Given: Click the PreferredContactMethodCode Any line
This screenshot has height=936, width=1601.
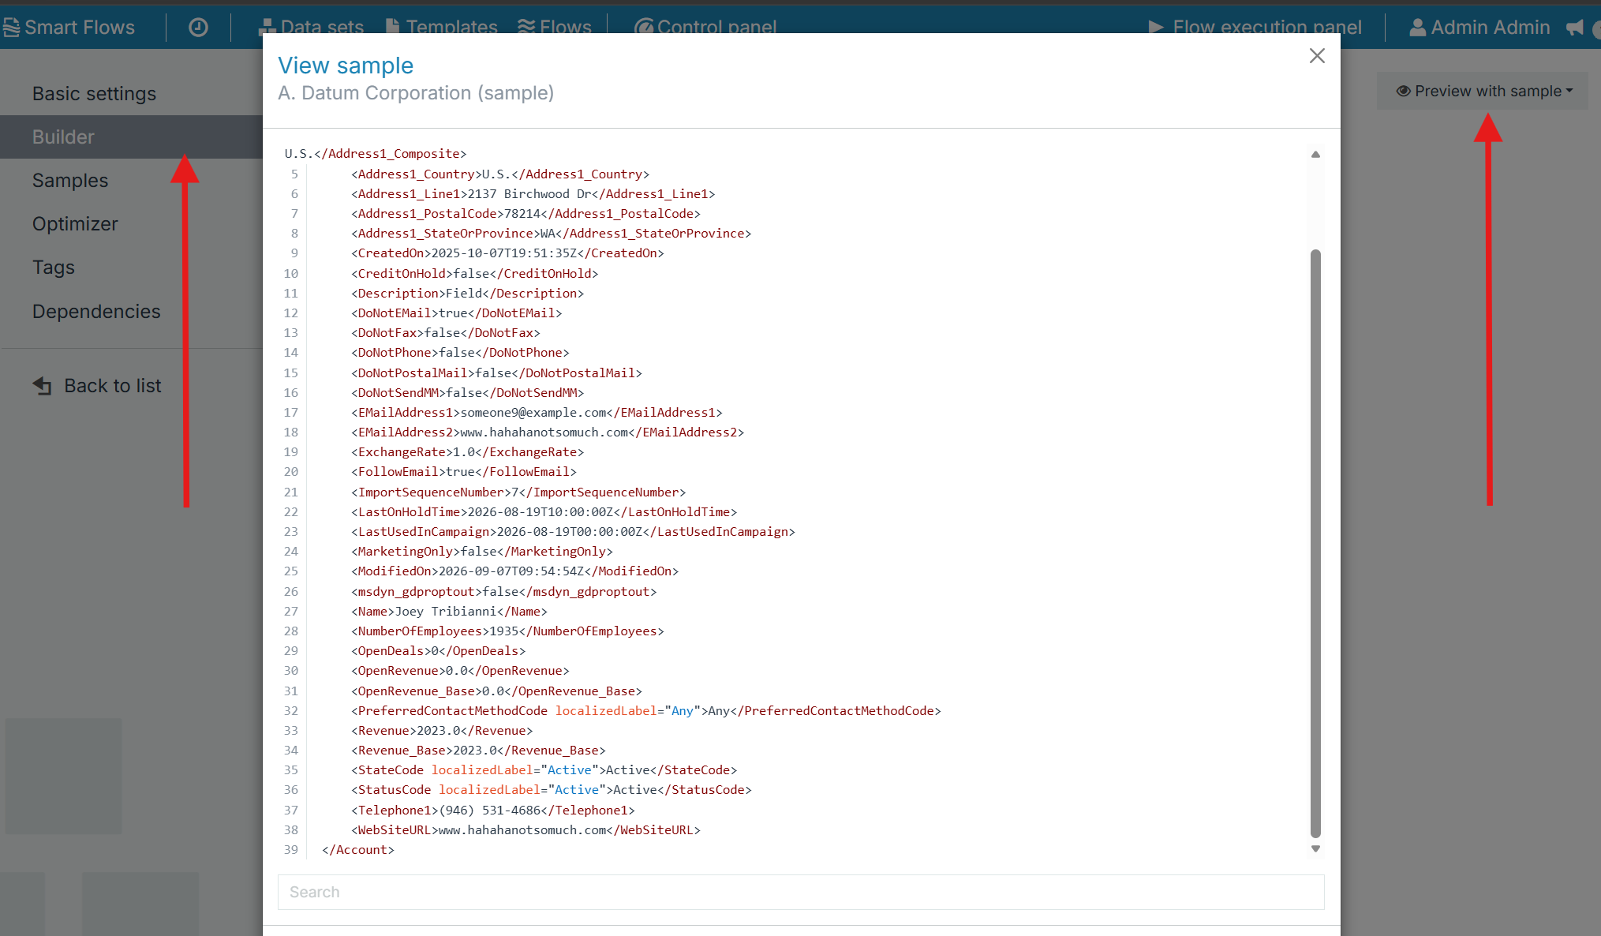Looking at the screenshot, I should pyautogui.click(x=646, y=711).
